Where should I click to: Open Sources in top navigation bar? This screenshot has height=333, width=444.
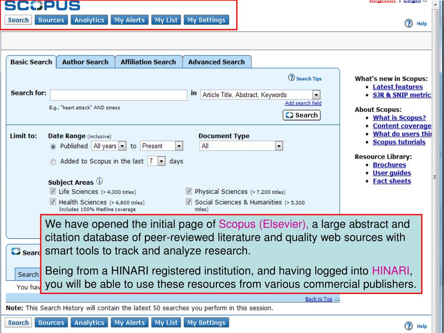tap(51, 20)
